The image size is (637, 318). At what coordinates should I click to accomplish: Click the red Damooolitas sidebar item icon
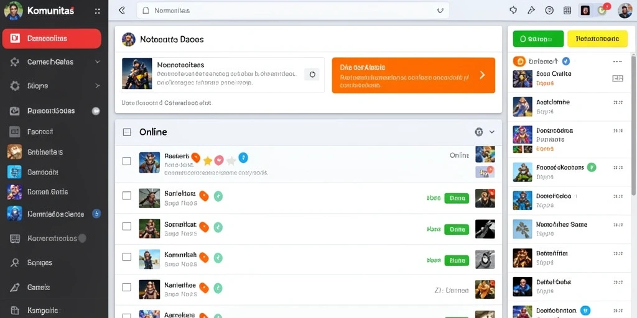15,38
